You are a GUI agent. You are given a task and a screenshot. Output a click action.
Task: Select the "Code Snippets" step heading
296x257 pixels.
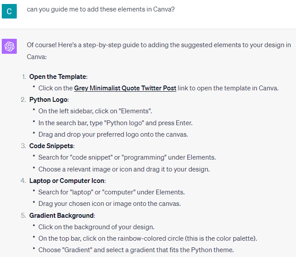[x=52, y=146]
